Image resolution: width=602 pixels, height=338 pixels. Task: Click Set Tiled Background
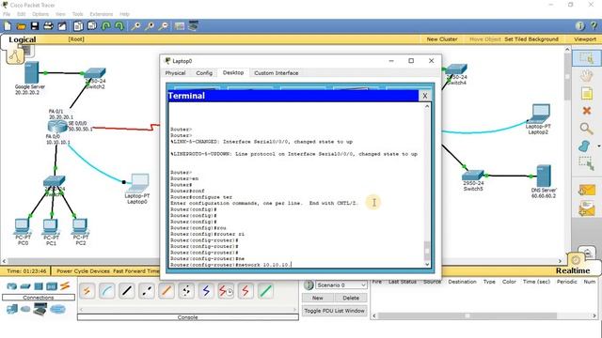point(531,39)
